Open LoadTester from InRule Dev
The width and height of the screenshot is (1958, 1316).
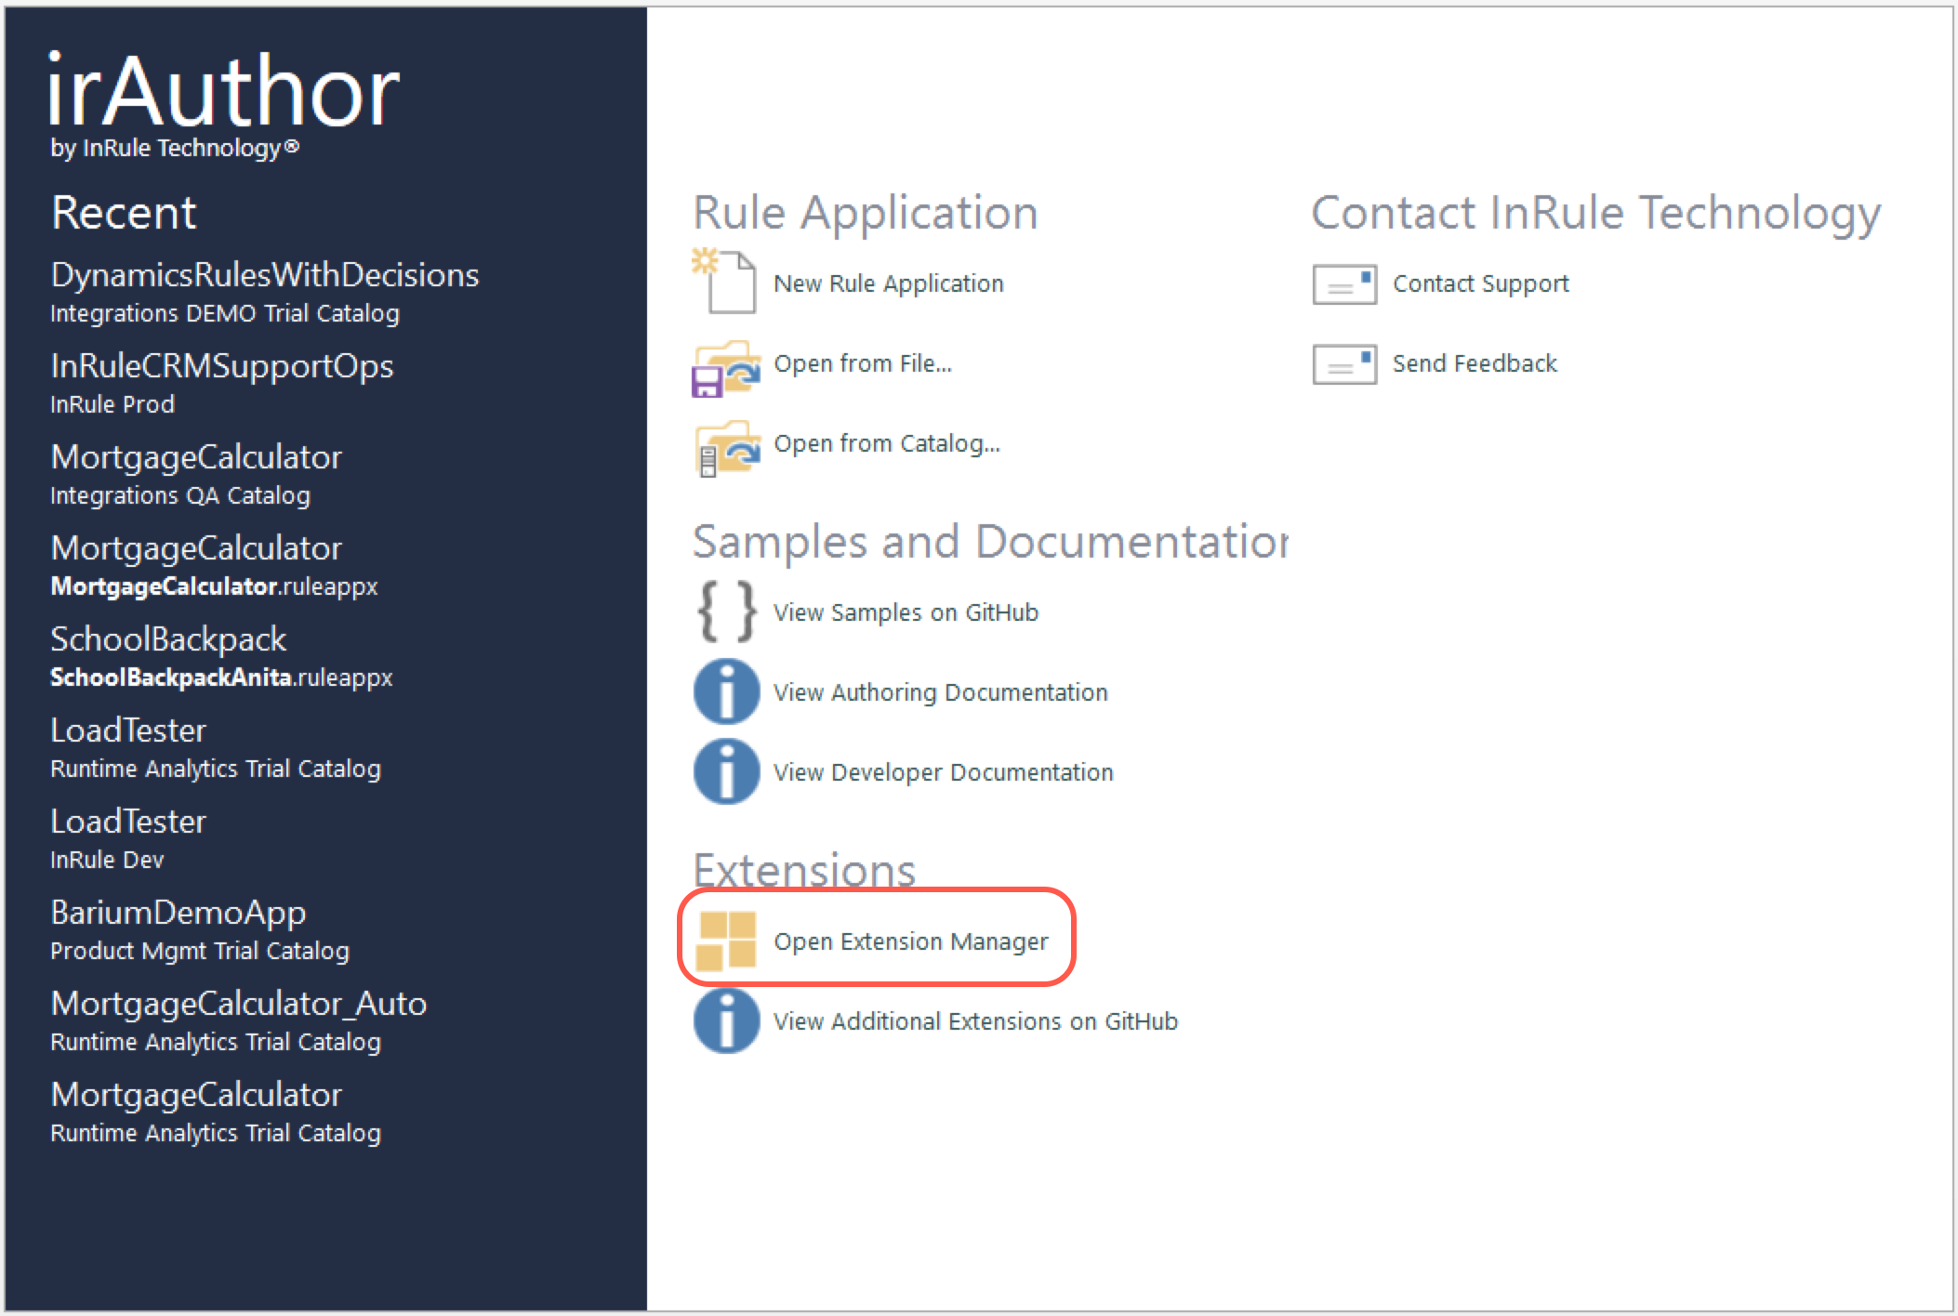click(x=128, y=822)
